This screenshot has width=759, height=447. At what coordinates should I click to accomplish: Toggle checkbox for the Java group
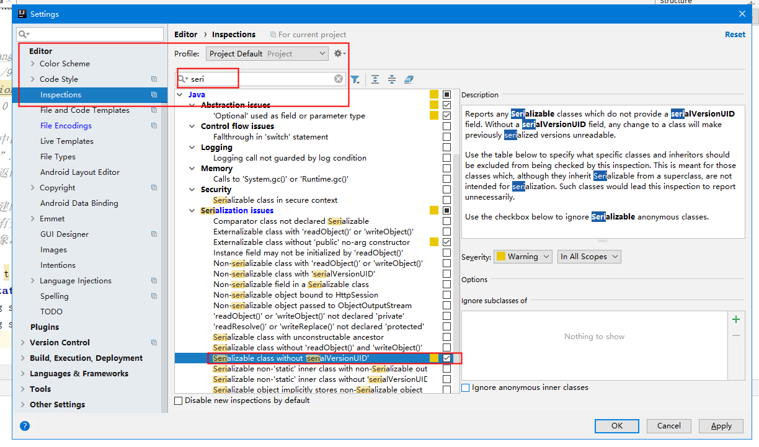coord(446,95)
